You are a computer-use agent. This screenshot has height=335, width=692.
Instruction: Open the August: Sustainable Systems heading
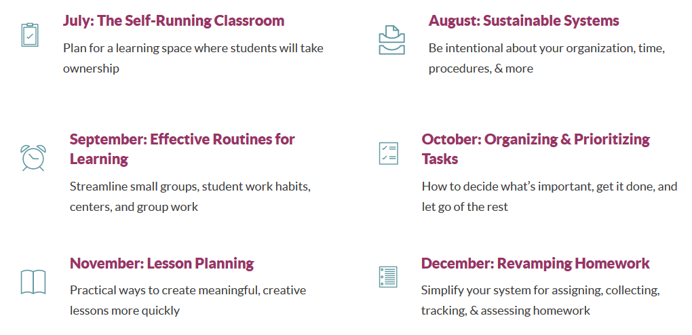coord(524,21)
